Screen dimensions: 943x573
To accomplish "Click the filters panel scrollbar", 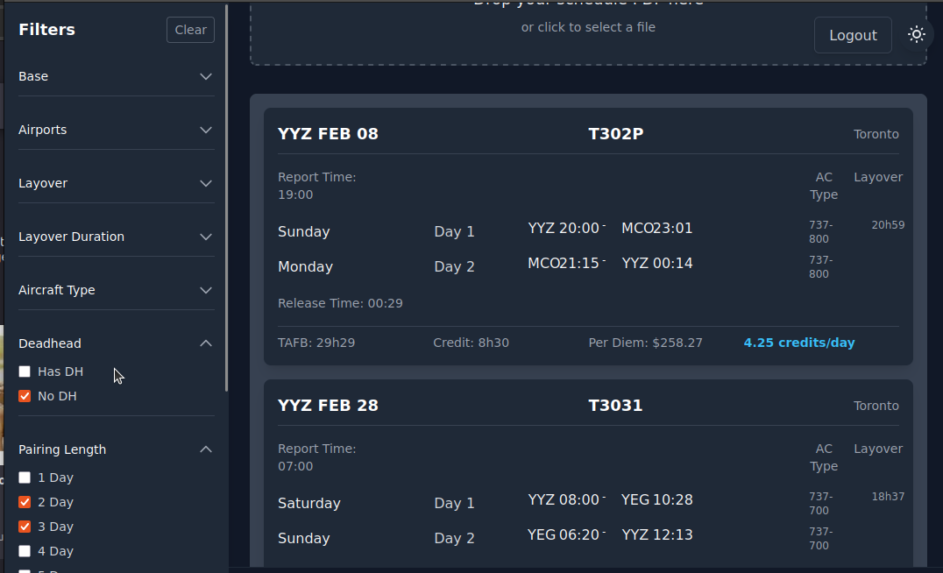I will click(227, 193).
